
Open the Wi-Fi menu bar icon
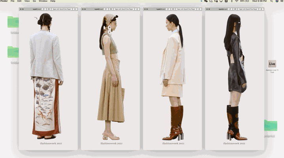(x=237, y=1)
